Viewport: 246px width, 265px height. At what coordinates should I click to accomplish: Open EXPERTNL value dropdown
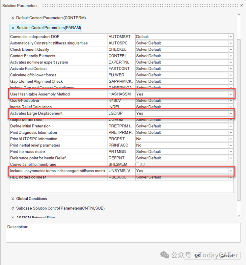[x=231, y=62]
